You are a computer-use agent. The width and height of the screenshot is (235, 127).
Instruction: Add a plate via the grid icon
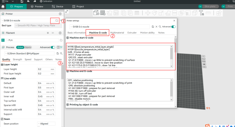click(x=103, y=13)
